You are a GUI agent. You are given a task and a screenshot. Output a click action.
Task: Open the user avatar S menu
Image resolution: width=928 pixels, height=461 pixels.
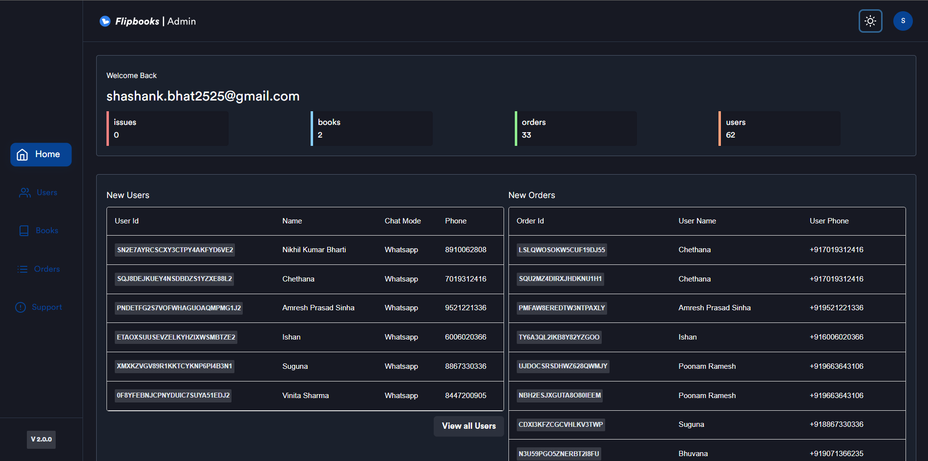903,21
